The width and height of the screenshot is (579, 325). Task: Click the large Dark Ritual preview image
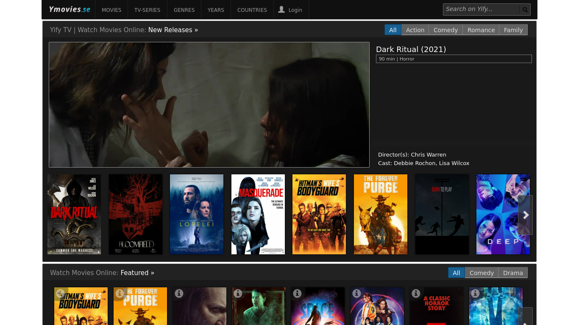pos(209,105)
